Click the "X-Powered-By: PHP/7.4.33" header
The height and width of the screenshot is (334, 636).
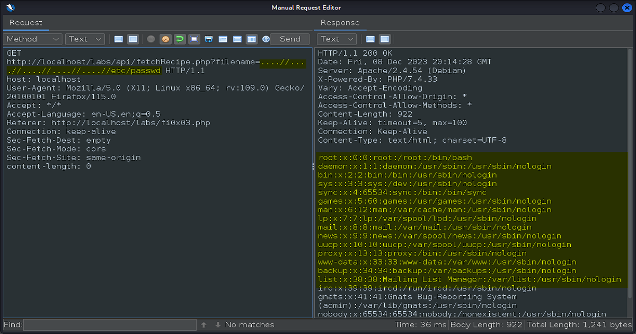[377, 80]
